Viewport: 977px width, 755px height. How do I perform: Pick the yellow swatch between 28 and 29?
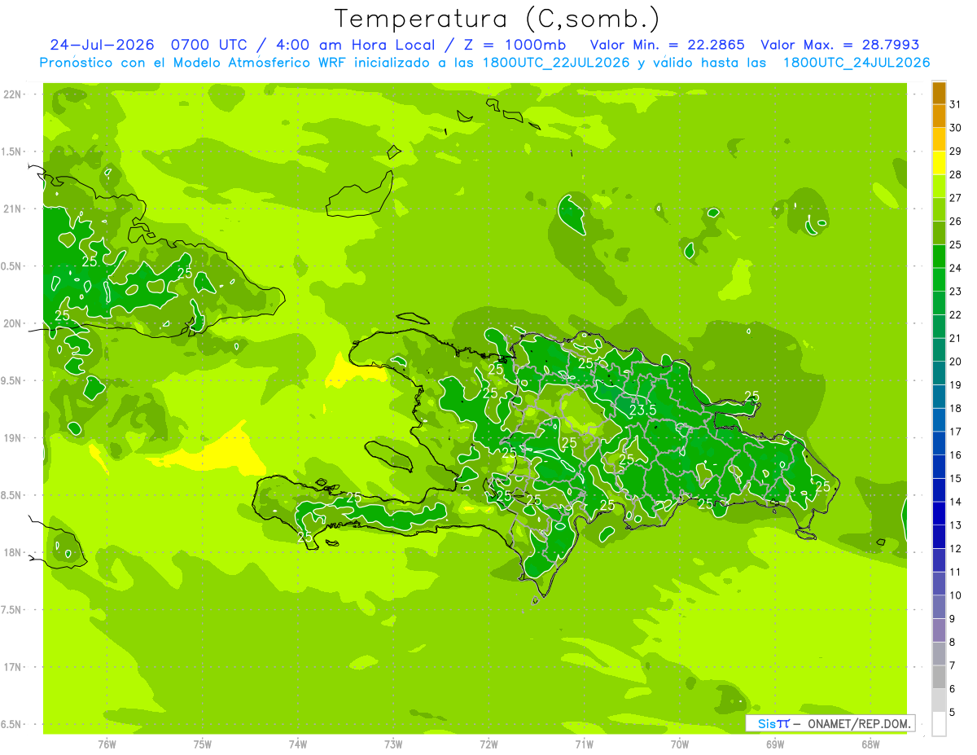click(x=939, y=163)
